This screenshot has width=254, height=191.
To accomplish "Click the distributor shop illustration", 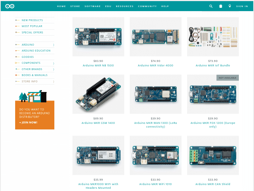I will pos(33,96).
